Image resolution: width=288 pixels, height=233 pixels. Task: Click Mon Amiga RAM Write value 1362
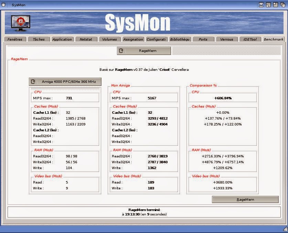click(152, 168)
